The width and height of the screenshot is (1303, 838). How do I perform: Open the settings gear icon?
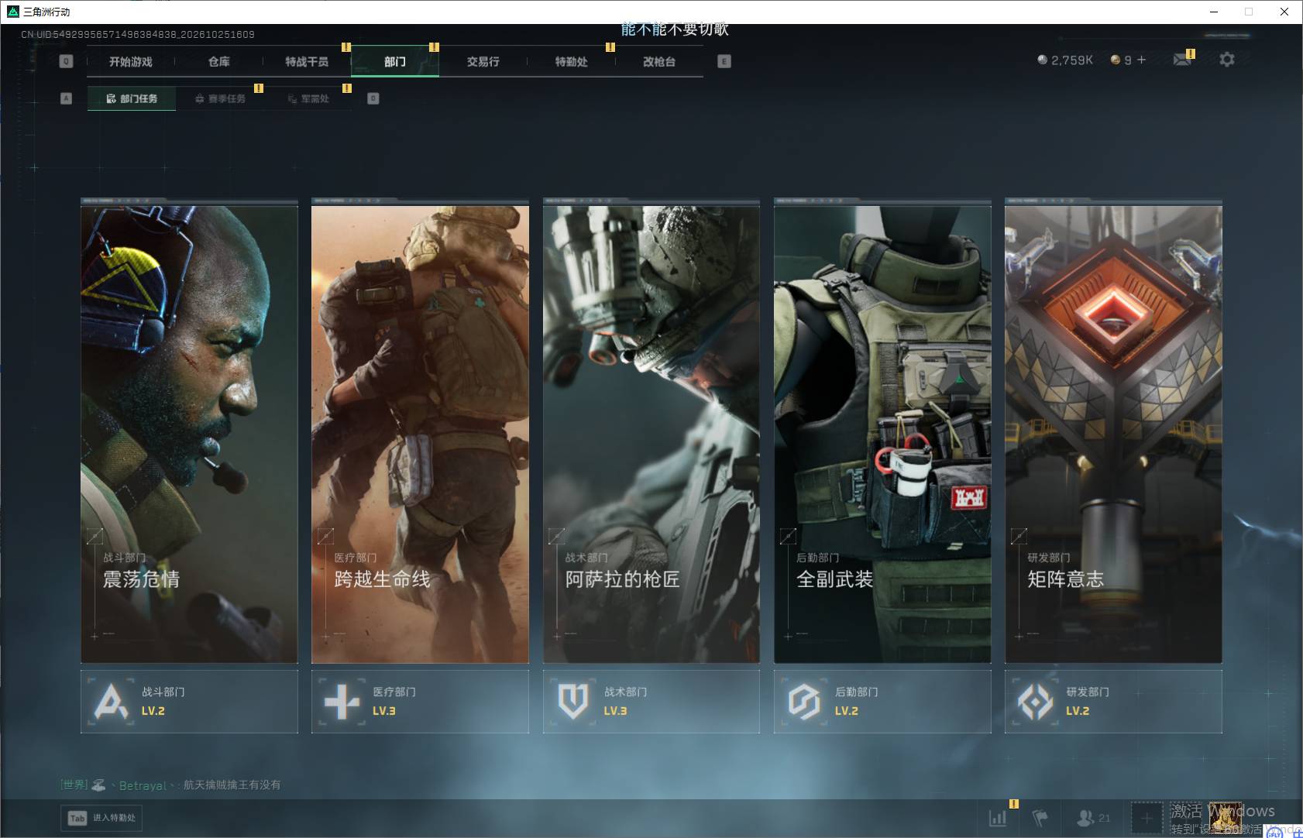coord(1227,60)
